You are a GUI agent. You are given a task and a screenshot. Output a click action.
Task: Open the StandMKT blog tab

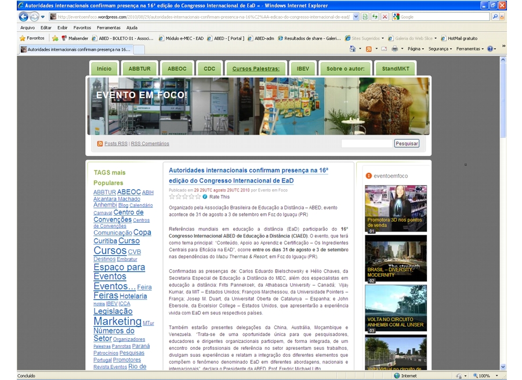pos(396,68)
